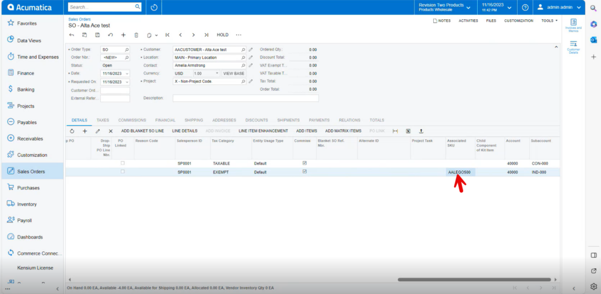Open Invoices and Memos side panel
The image size is (601, 294).
tap(573, 25)
